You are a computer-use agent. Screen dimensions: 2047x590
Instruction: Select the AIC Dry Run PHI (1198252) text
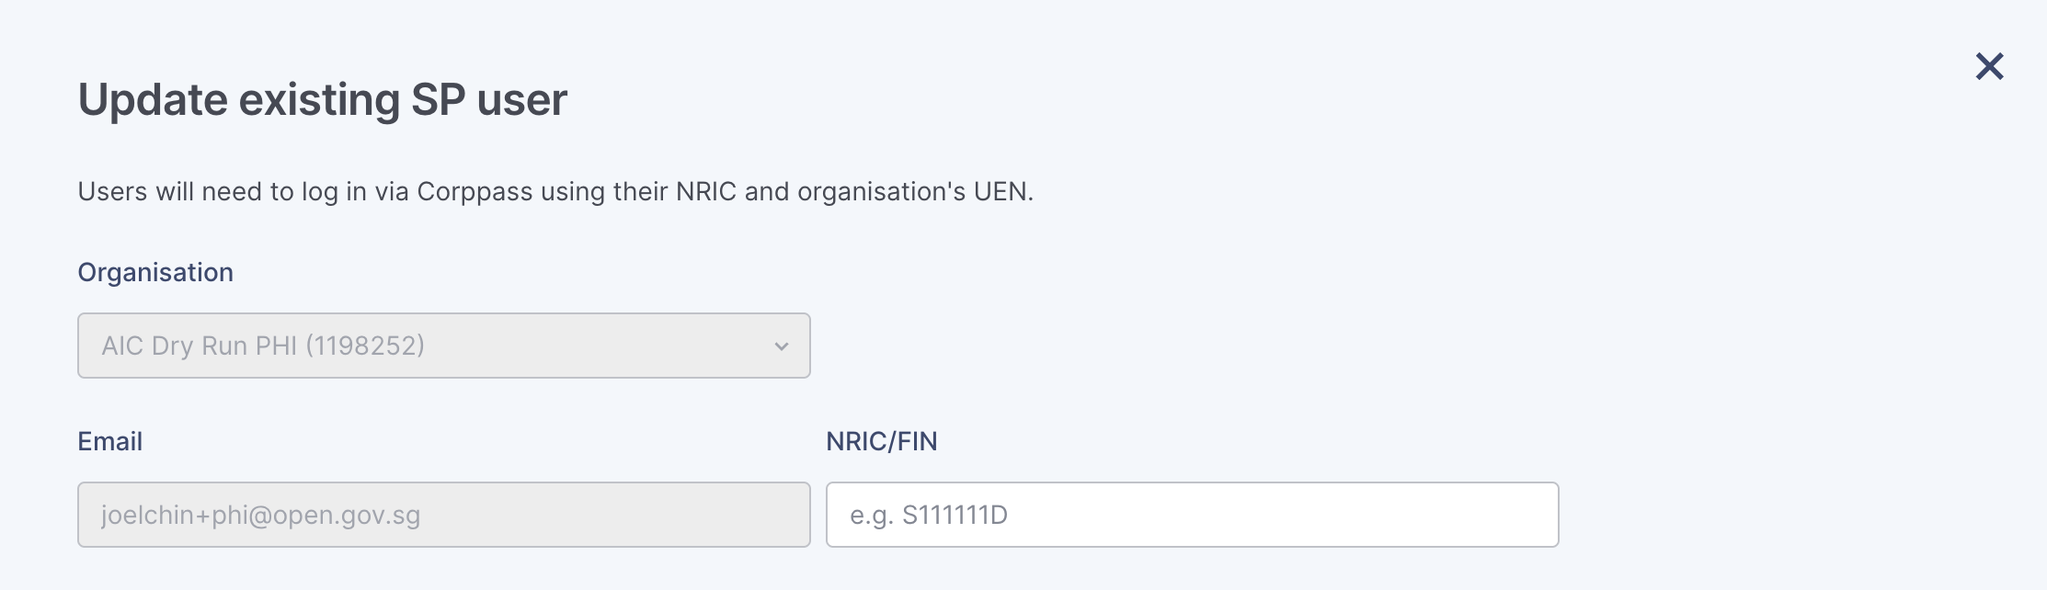(262, 346)
